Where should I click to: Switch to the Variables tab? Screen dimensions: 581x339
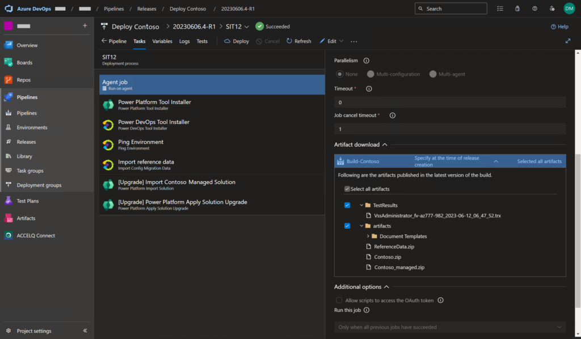click(x=162, y=41)
